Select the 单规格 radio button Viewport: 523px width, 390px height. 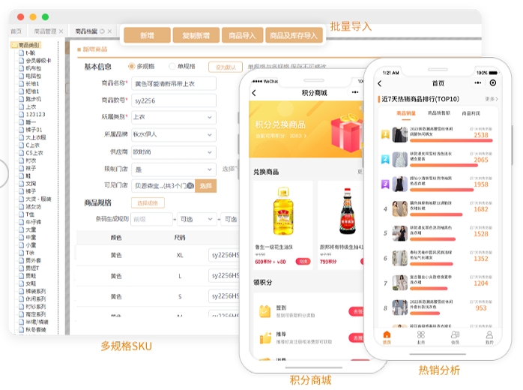(x=172, y=66)
